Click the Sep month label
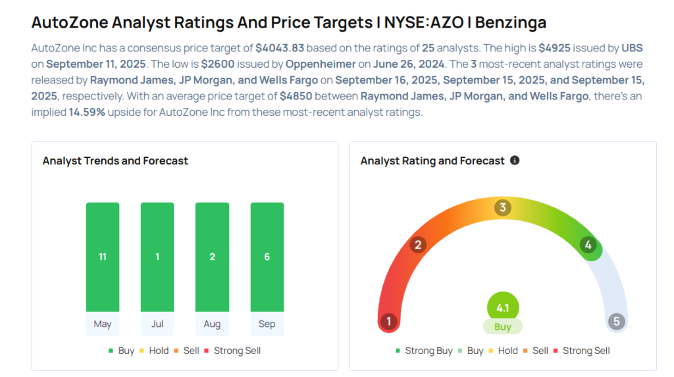The image size is (674, 377). (x=267, y=324)
